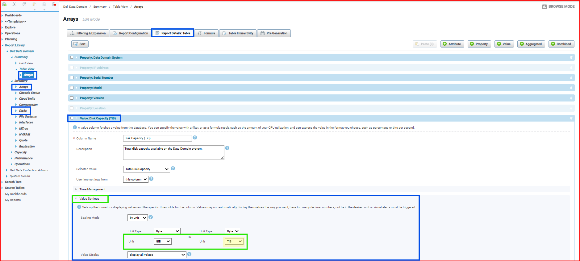
Task: Open help for the Description field
Action: pos(227,148)
